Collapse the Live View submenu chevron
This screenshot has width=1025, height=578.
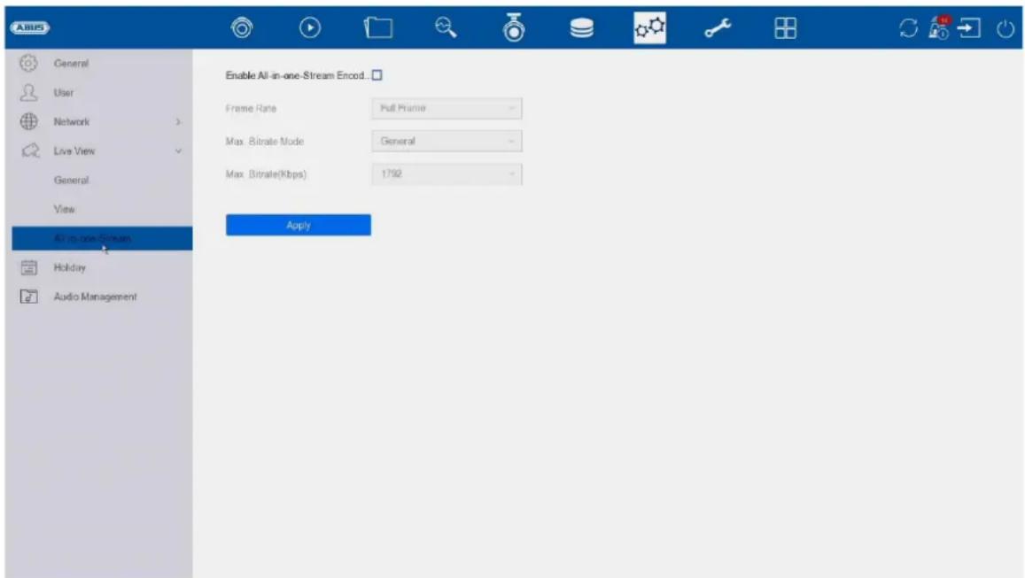[178, 150]
